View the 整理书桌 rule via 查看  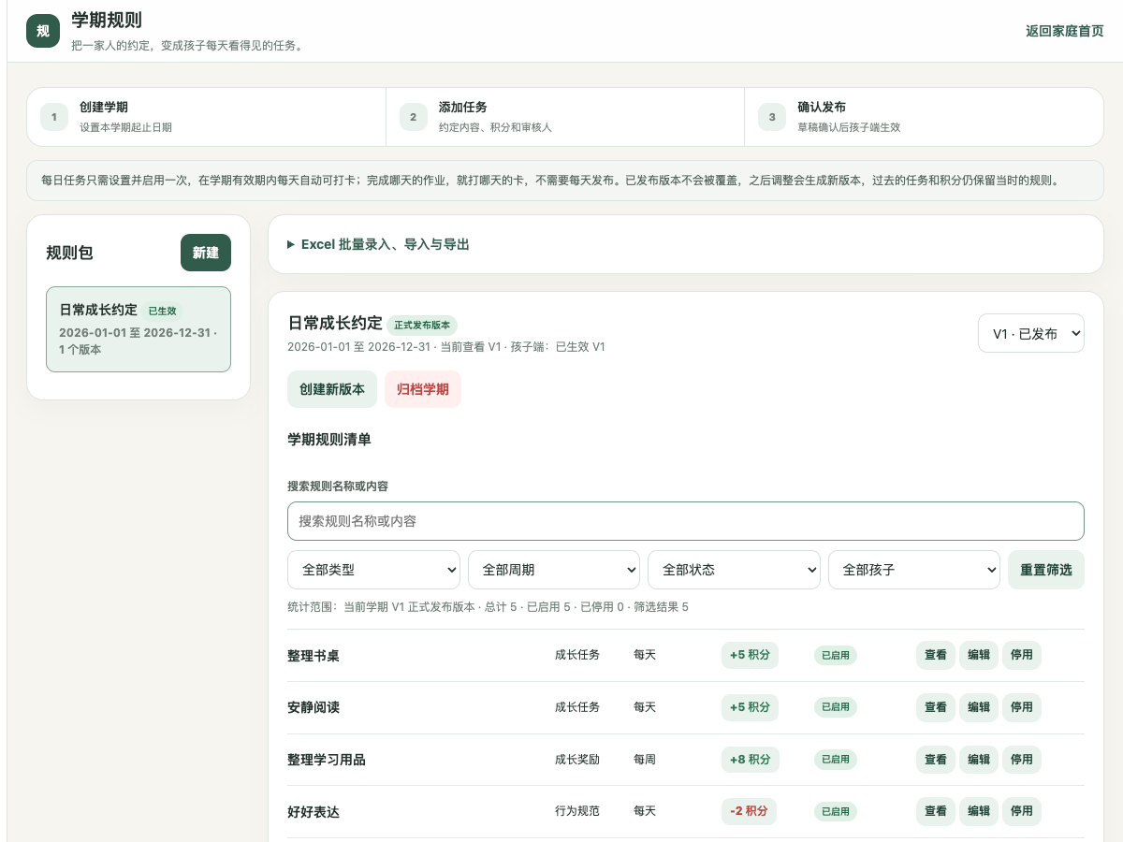pyautogui.click(x=936, y=655)
